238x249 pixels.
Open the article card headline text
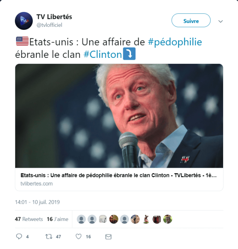(118, 175)
